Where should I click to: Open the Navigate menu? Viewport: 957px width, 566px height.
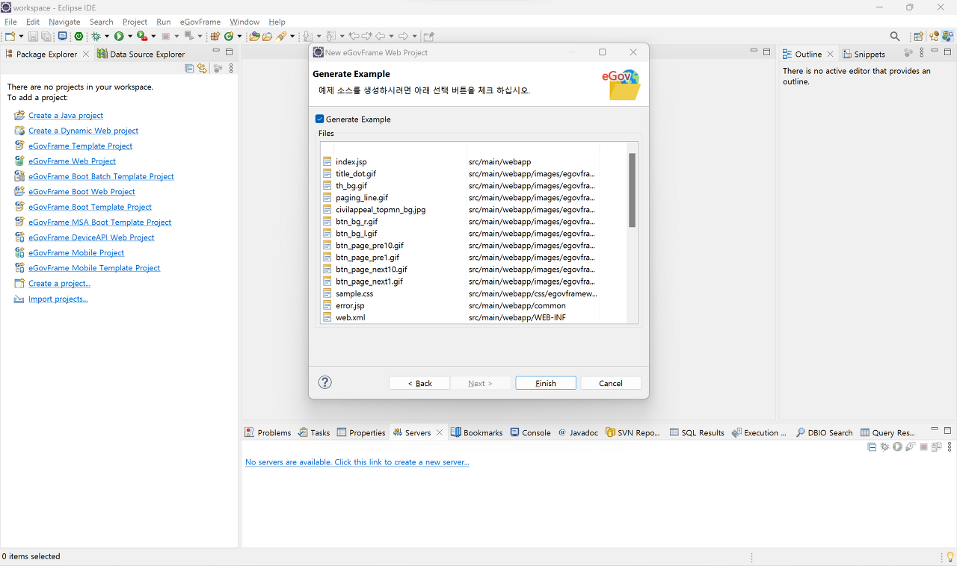tap(64, 22)
